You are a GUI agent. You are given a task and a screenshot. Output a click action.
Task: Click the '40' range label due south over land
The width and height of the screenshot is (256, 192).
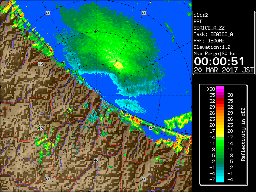[96, 160]
